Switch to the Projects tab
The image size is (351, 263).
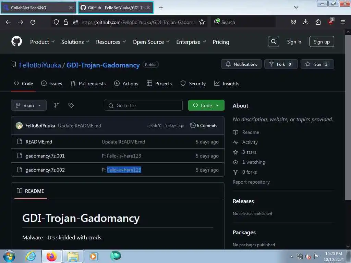coord(159,84)
